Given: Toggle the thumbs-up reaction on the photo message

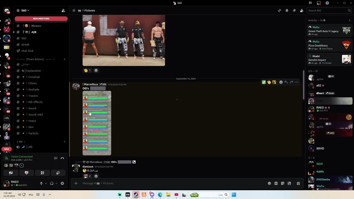Looking at the screenshot, I should (87, 70).
